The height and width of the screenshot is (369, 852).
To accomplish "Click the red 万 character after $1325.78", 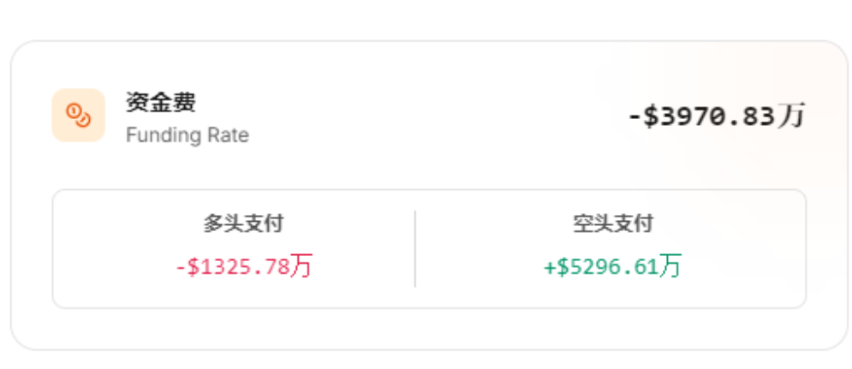I will (301, 265).
